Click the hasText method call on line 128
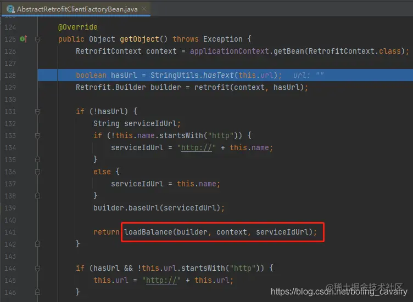The height and width of the screenshot is (302, 413). point(219,76)
